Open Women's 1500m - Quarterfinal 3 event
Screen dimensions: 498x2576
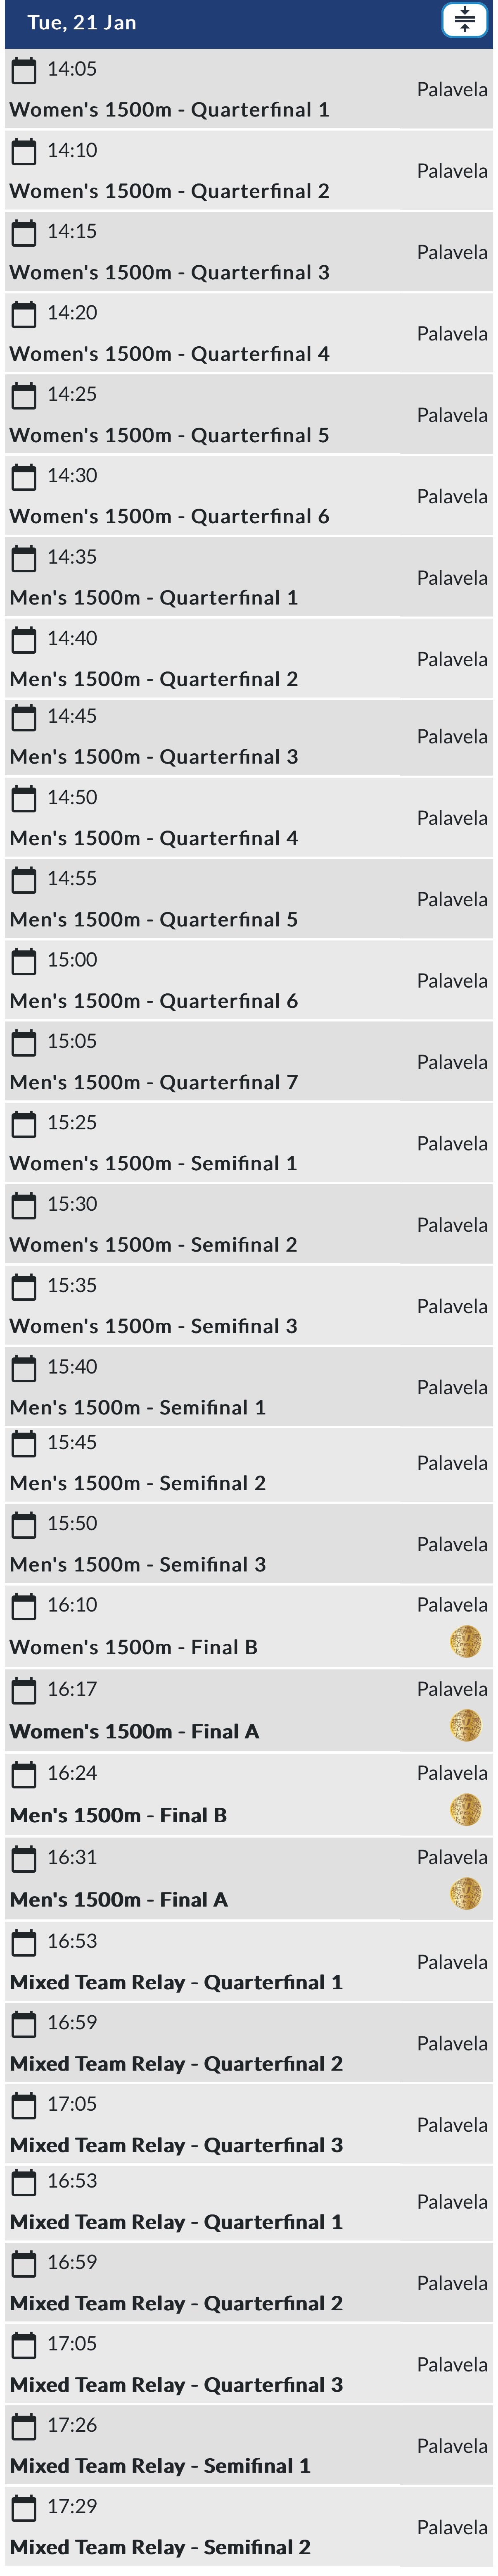pos(169,272)
